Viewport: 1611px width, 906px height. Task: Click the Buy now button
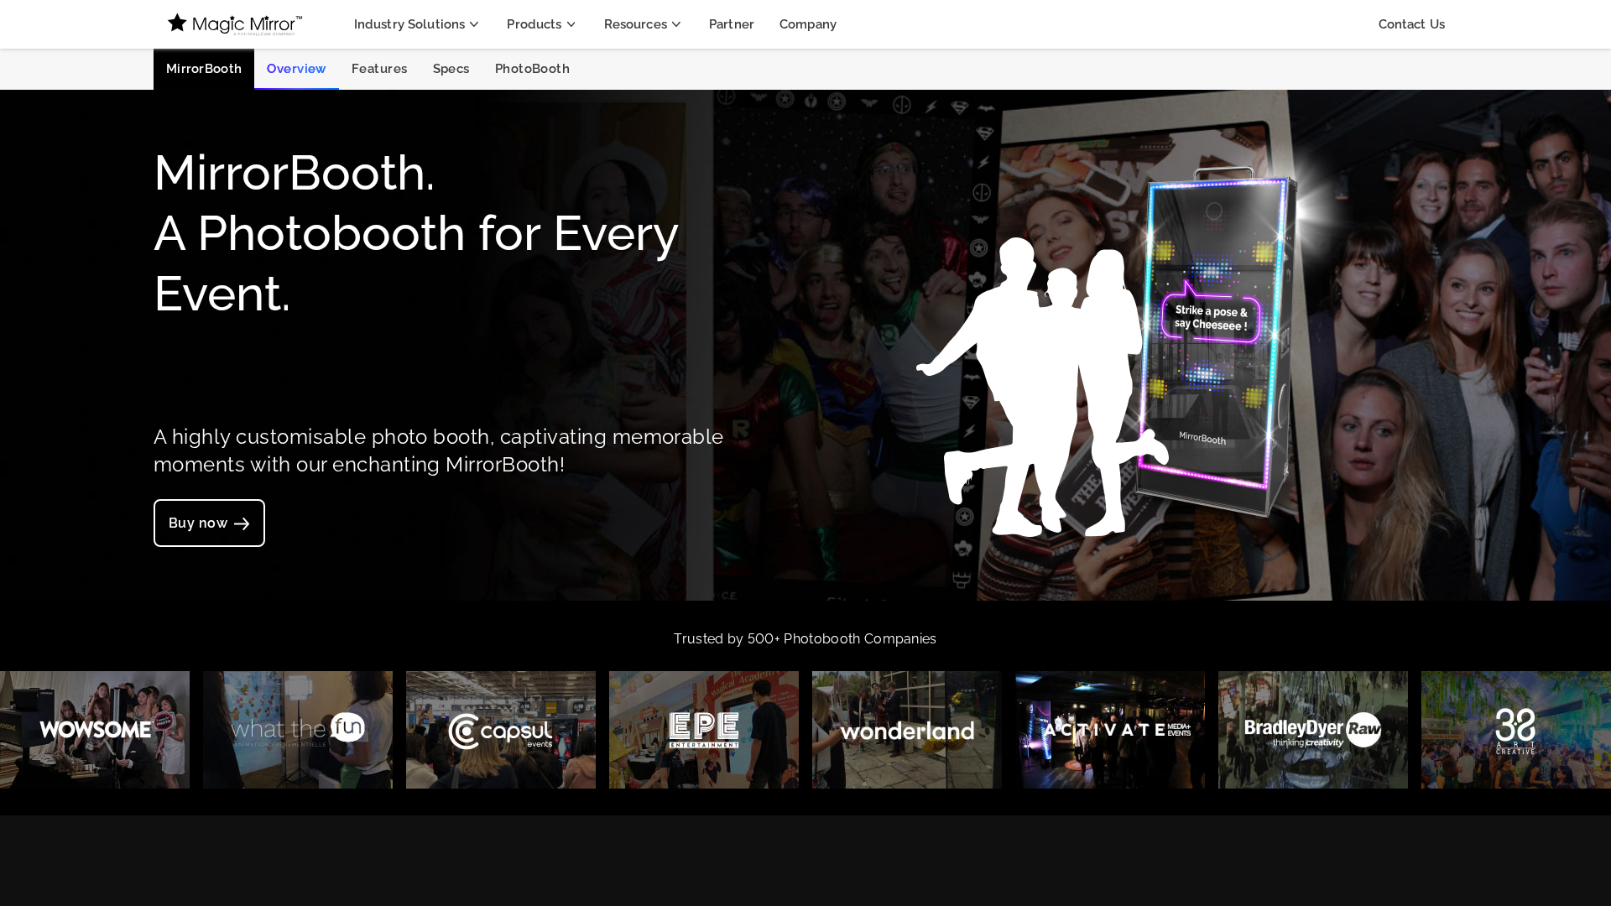209,523
